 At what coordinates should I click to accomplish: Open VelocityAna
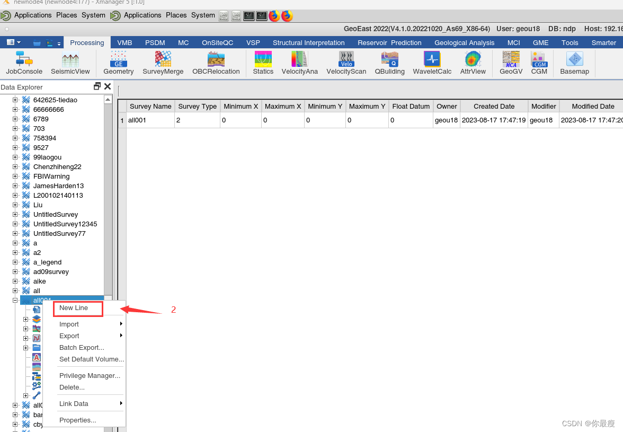coord(300,63)
